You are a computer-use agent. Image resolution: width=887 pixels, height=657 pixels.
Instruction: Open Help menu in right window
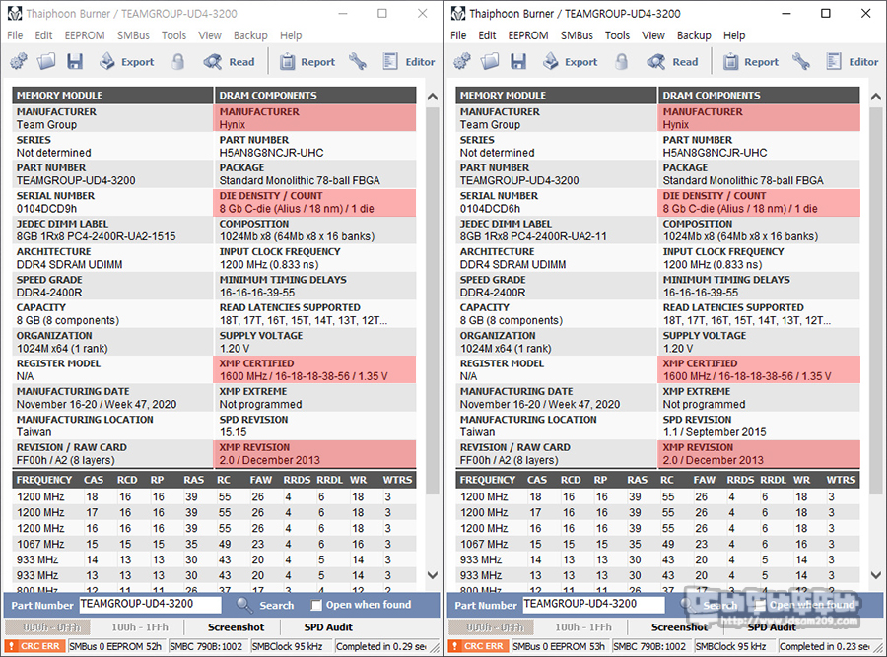(x=734, y=35)
